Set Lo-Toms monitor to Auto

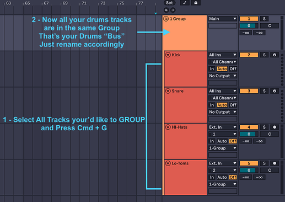(222, 177)
